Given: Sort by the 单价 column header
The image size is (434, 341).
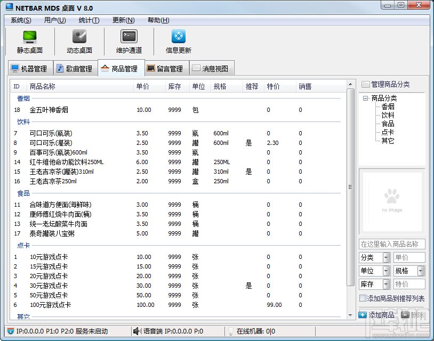Looking at the screenshot, I should pos(149,86).
